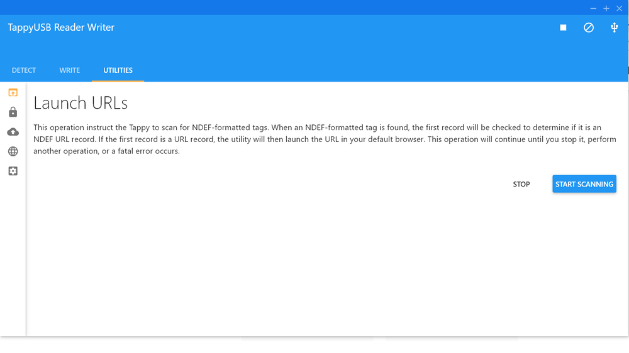Select the globe utility icon in sidebar

13,151
